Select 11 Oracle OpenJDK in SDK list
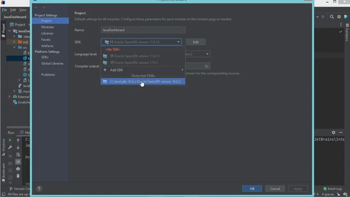The image size is (350, 197). point(143,56)
